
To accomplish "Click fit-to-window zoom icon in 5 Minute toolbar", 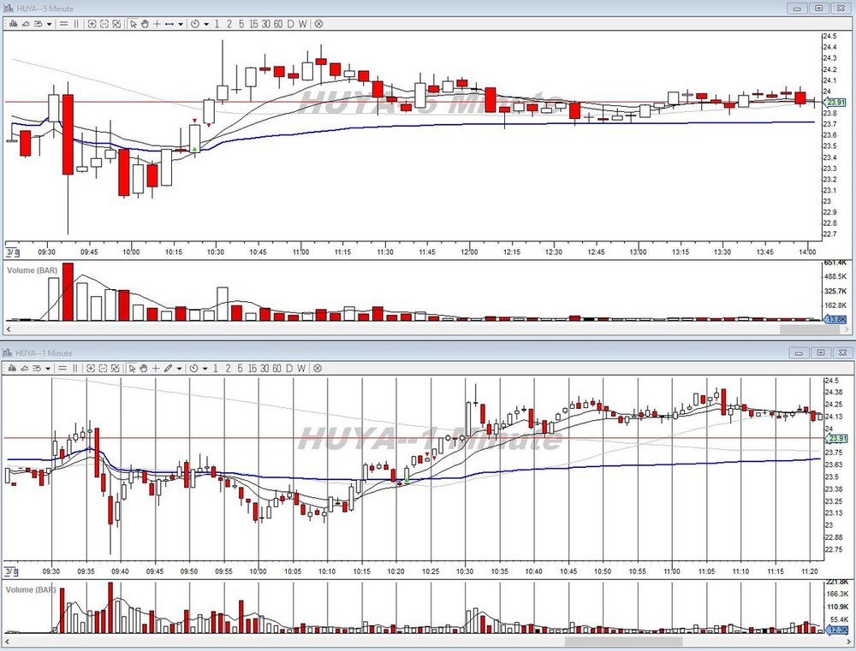I will [116, 24].
